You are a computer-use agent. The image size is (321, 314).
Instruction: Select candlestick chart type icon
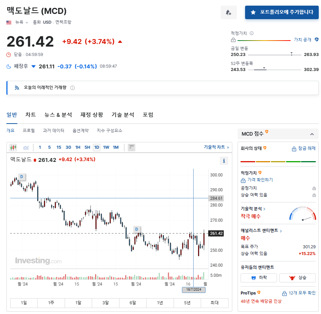click(13, 147)
